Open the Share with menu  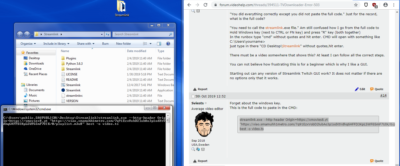(86, 44)
